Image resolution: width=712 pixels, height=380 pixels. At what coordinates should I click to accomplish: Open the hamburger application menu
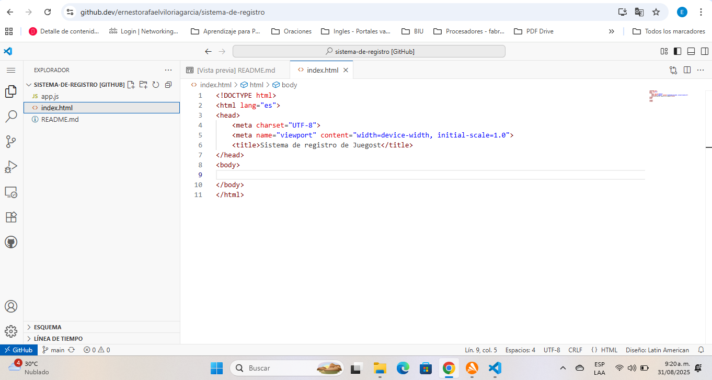pos(11,70)
